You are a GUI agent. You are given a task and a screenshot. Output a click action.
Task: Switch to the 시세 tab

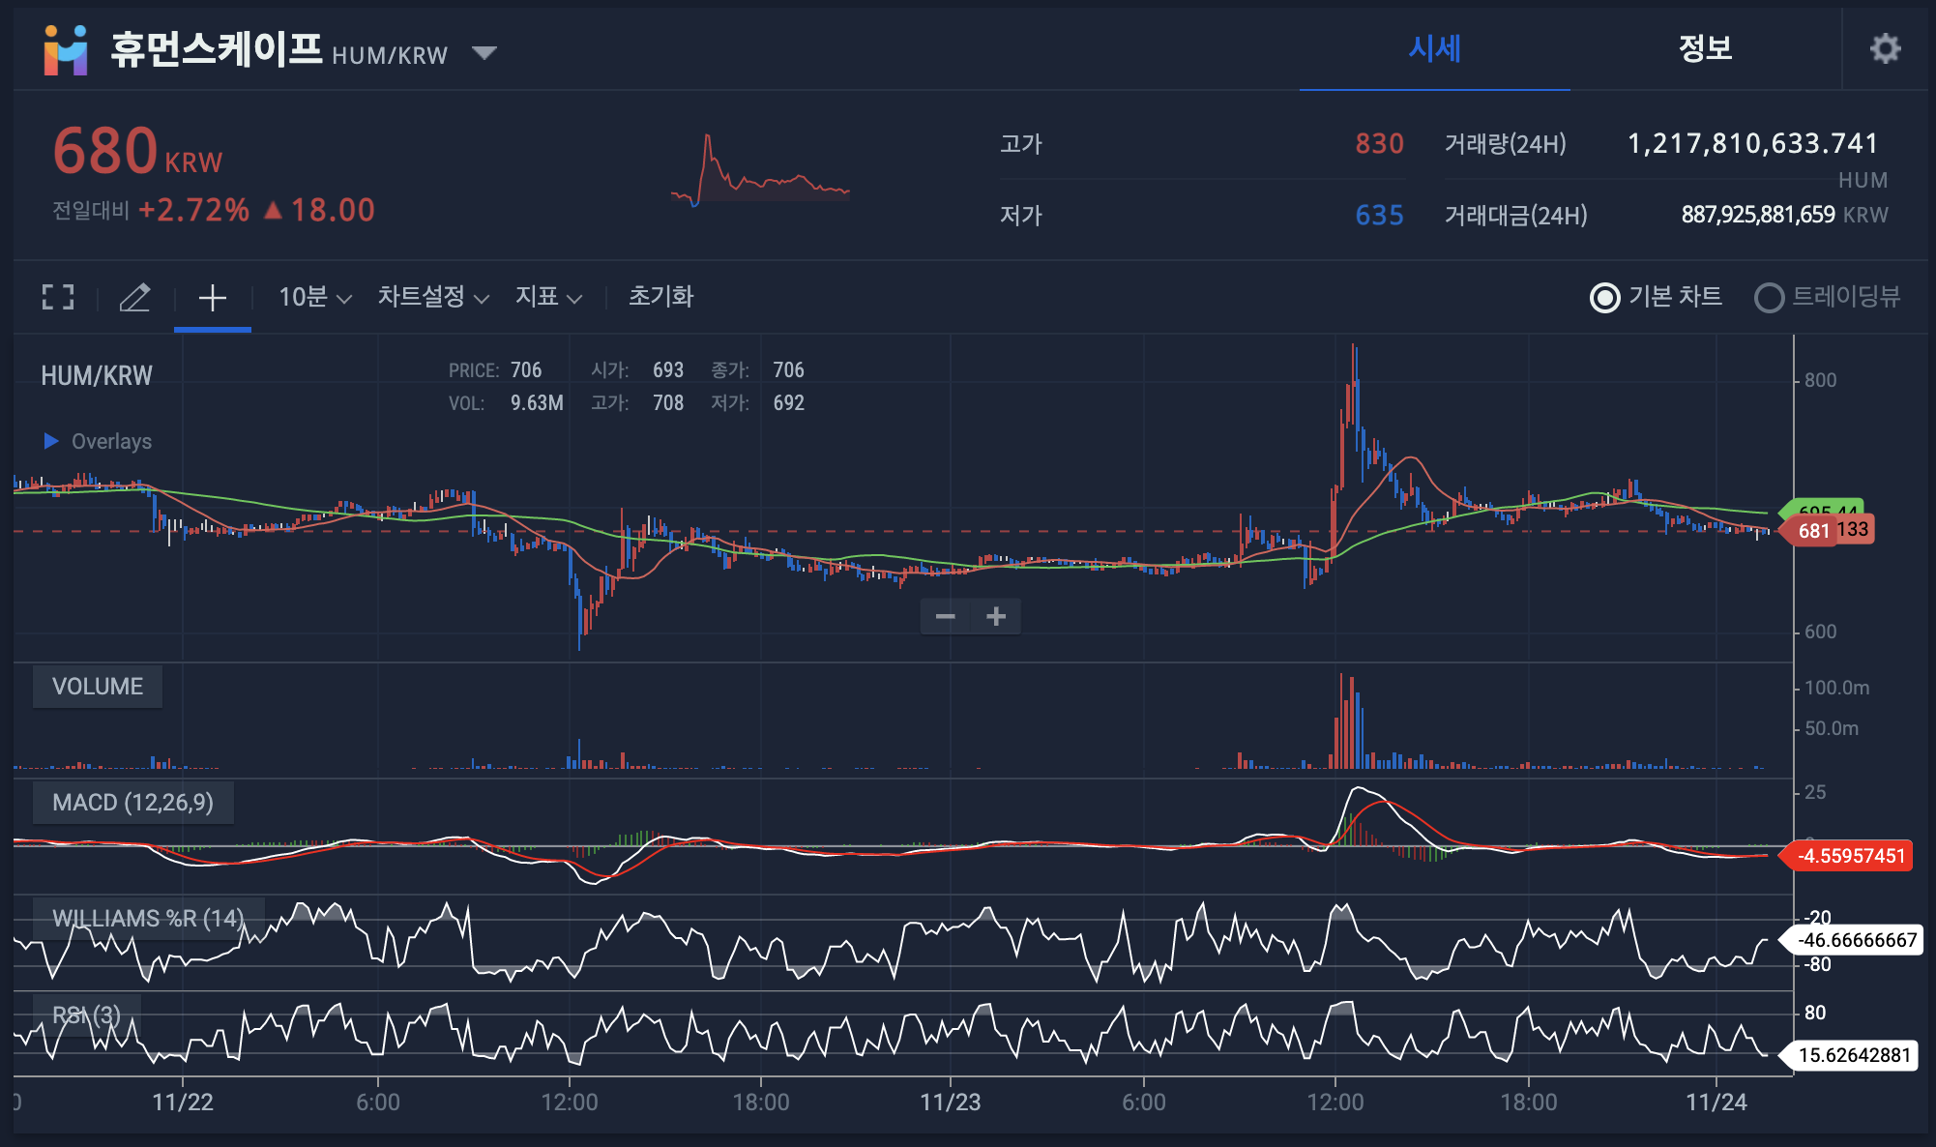point(1434,48)
